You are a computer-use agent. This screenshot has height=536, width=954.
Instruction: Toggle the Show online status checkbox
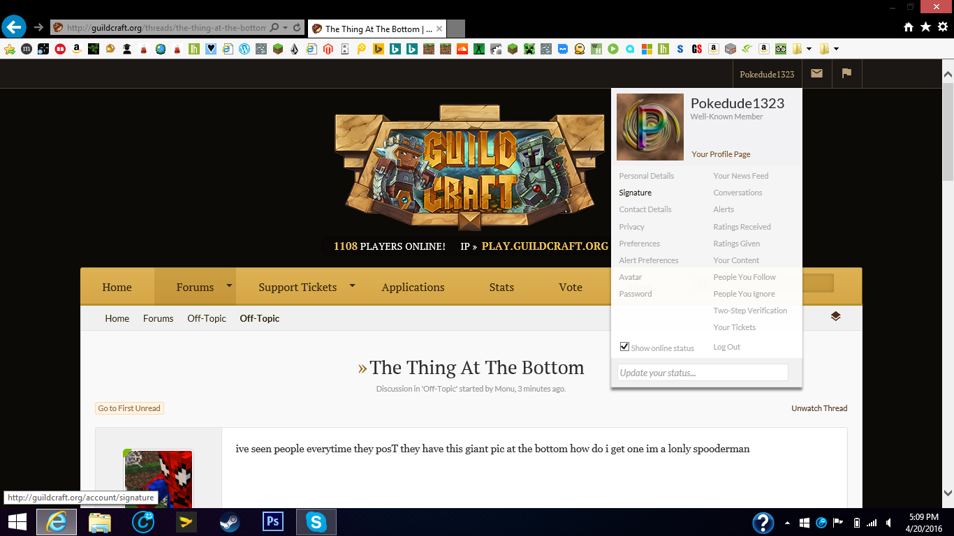tap(624, 347)
